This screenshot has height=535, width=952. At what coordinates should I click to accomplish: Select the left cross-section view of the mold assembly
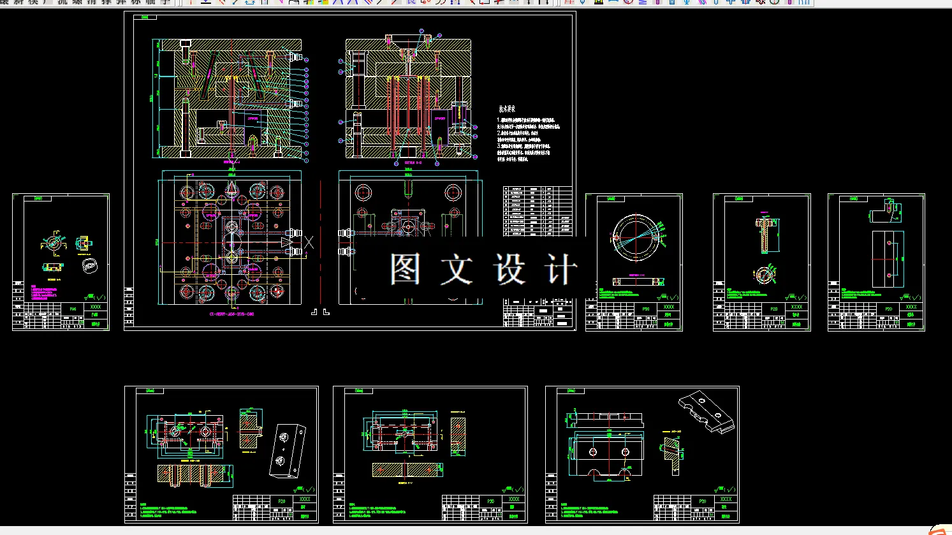(230, 98)
